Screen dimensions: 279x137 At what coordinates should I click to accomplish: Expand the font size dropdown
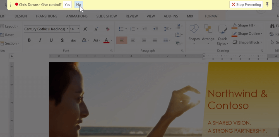click(x=78, y=29)
